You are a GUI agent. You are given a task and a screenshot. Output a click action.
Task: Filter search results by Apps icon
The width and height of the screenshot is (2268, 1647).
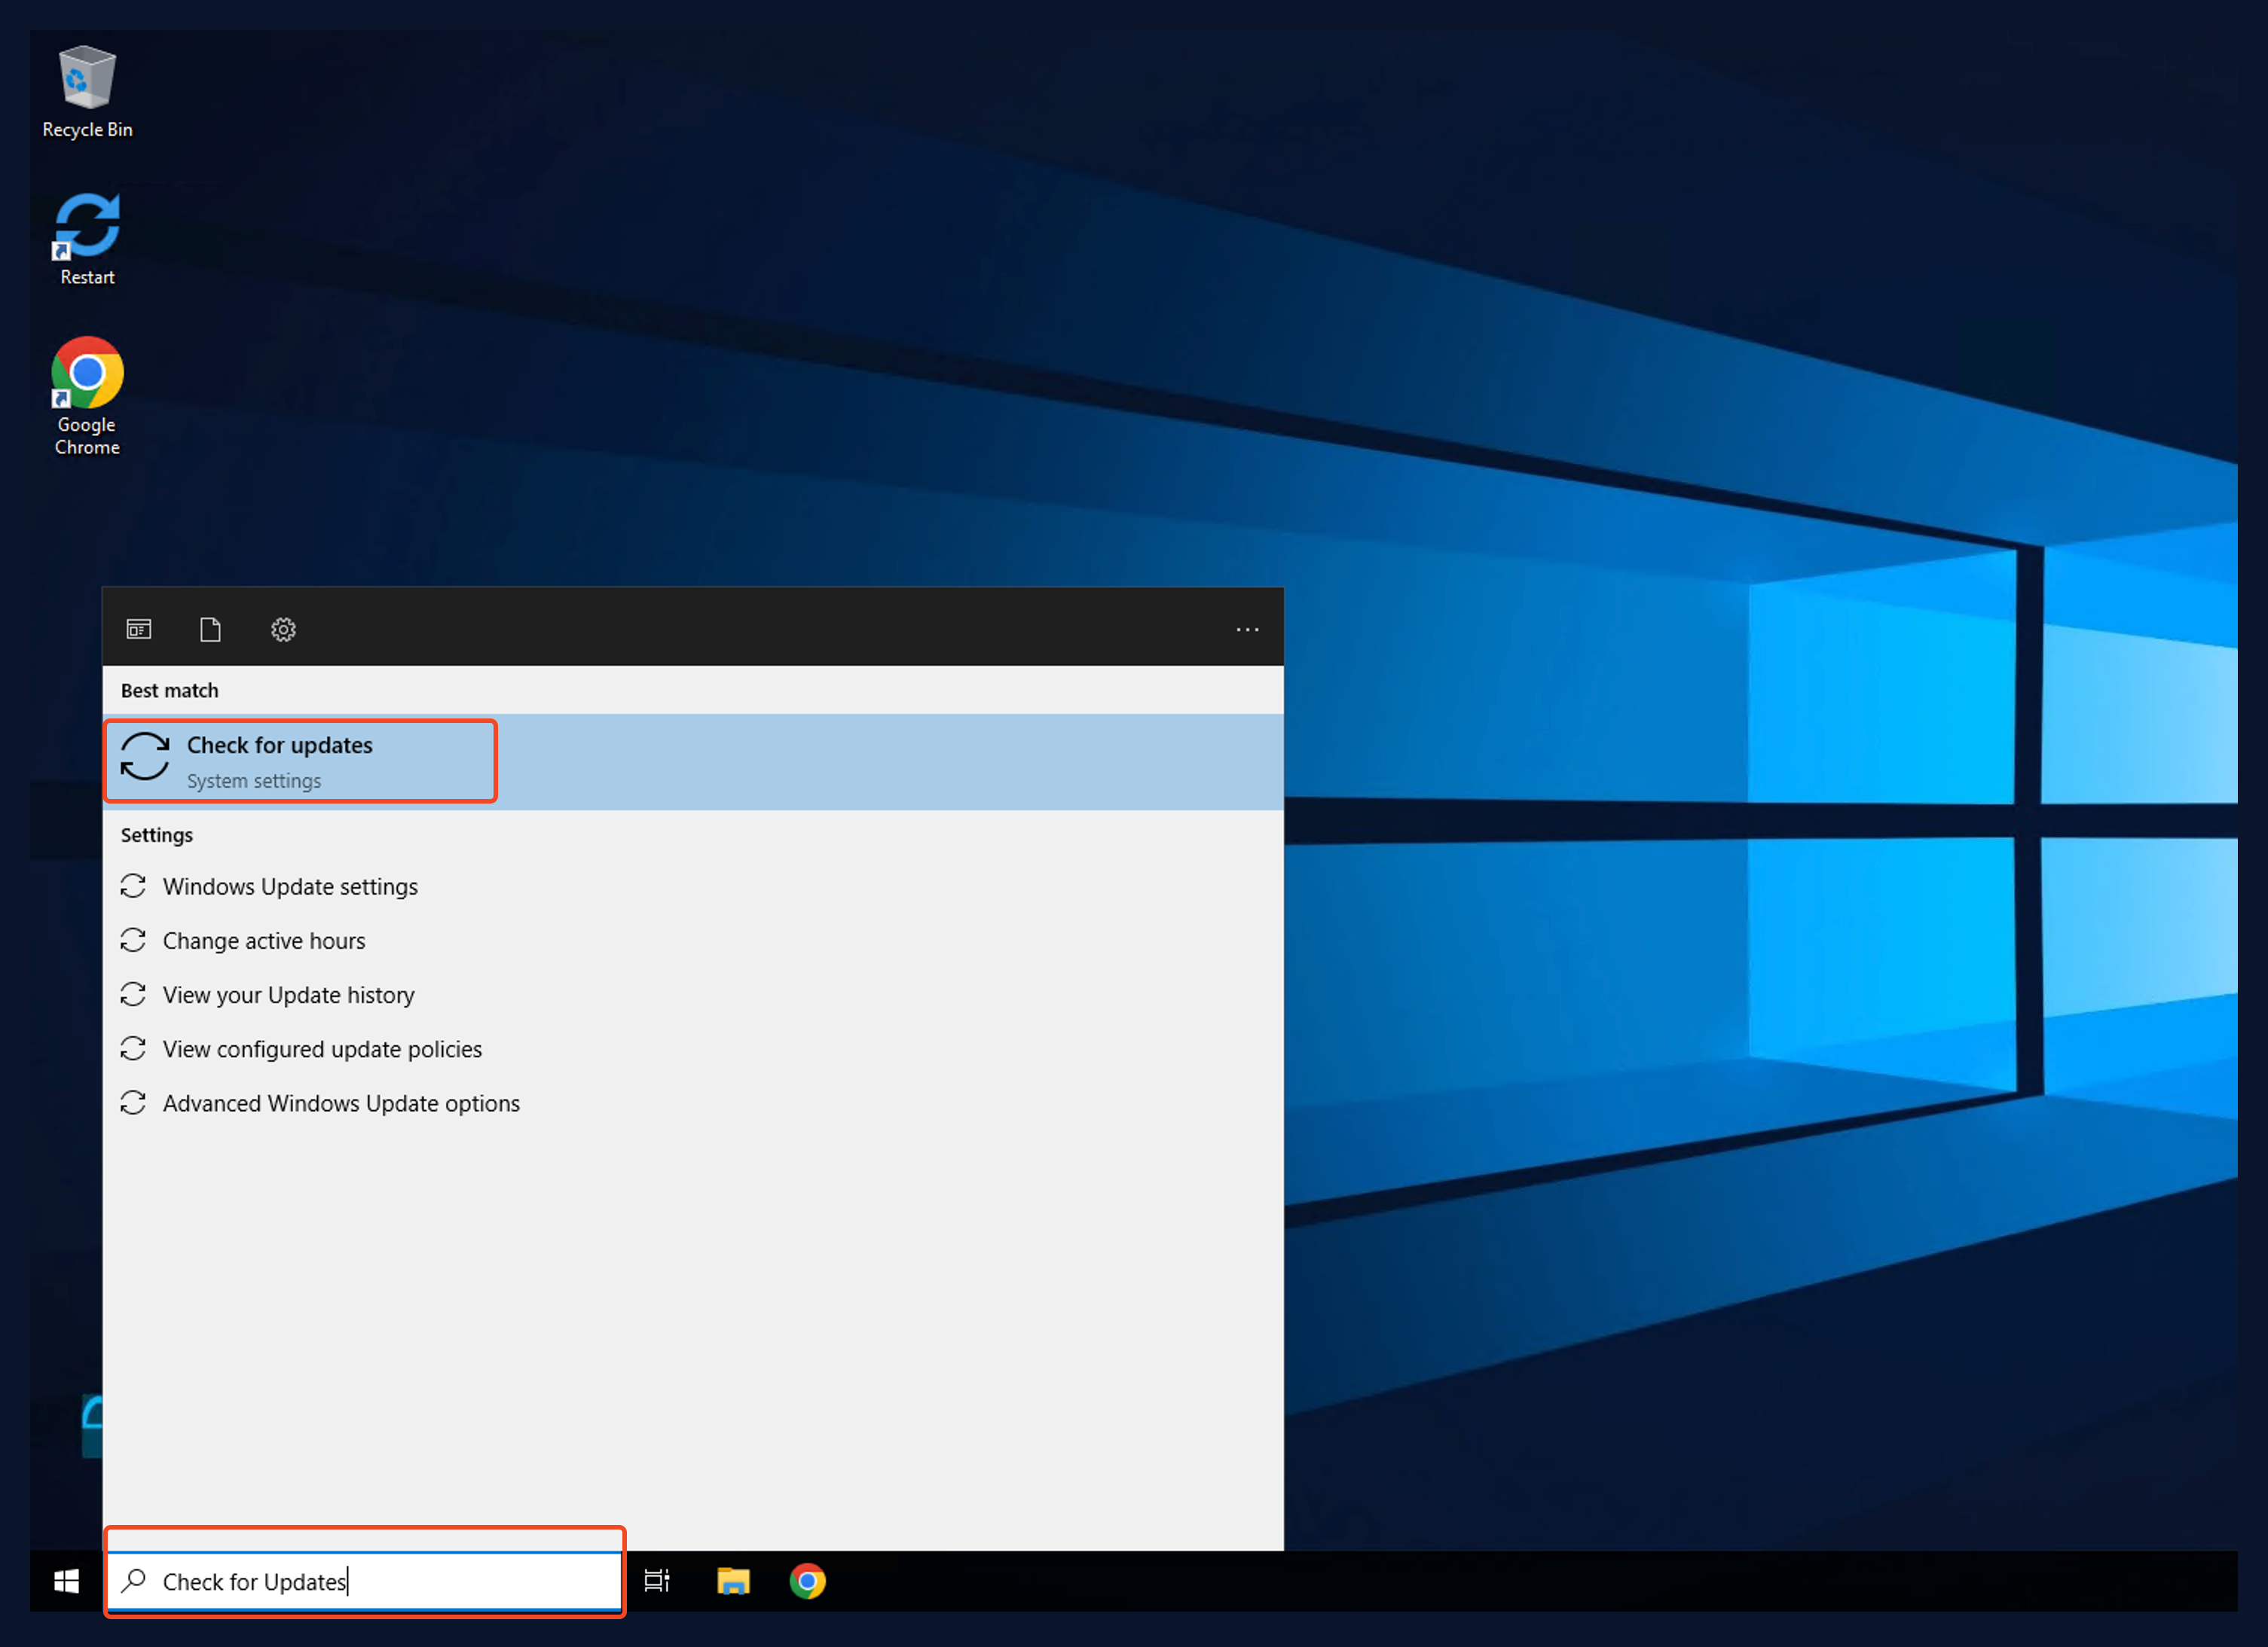139,630
